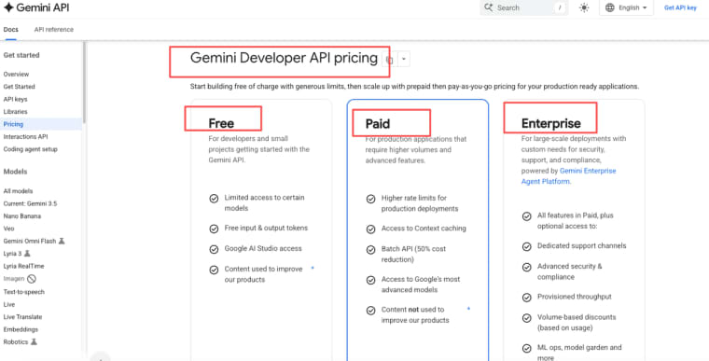
Task: Toggle the light/dark theme icon
Action: pyautogui.click(x=584, y=7)
